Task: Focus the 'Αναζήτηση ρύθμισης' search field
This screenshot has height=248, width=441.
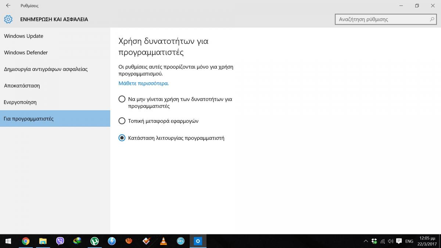Action: 386,19
